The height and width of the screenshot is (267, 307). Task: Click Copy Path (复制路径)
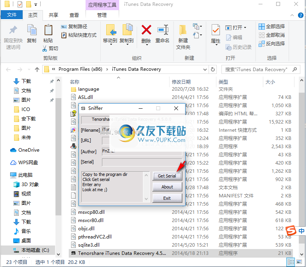pyautogui.click(x=74, y=27)
